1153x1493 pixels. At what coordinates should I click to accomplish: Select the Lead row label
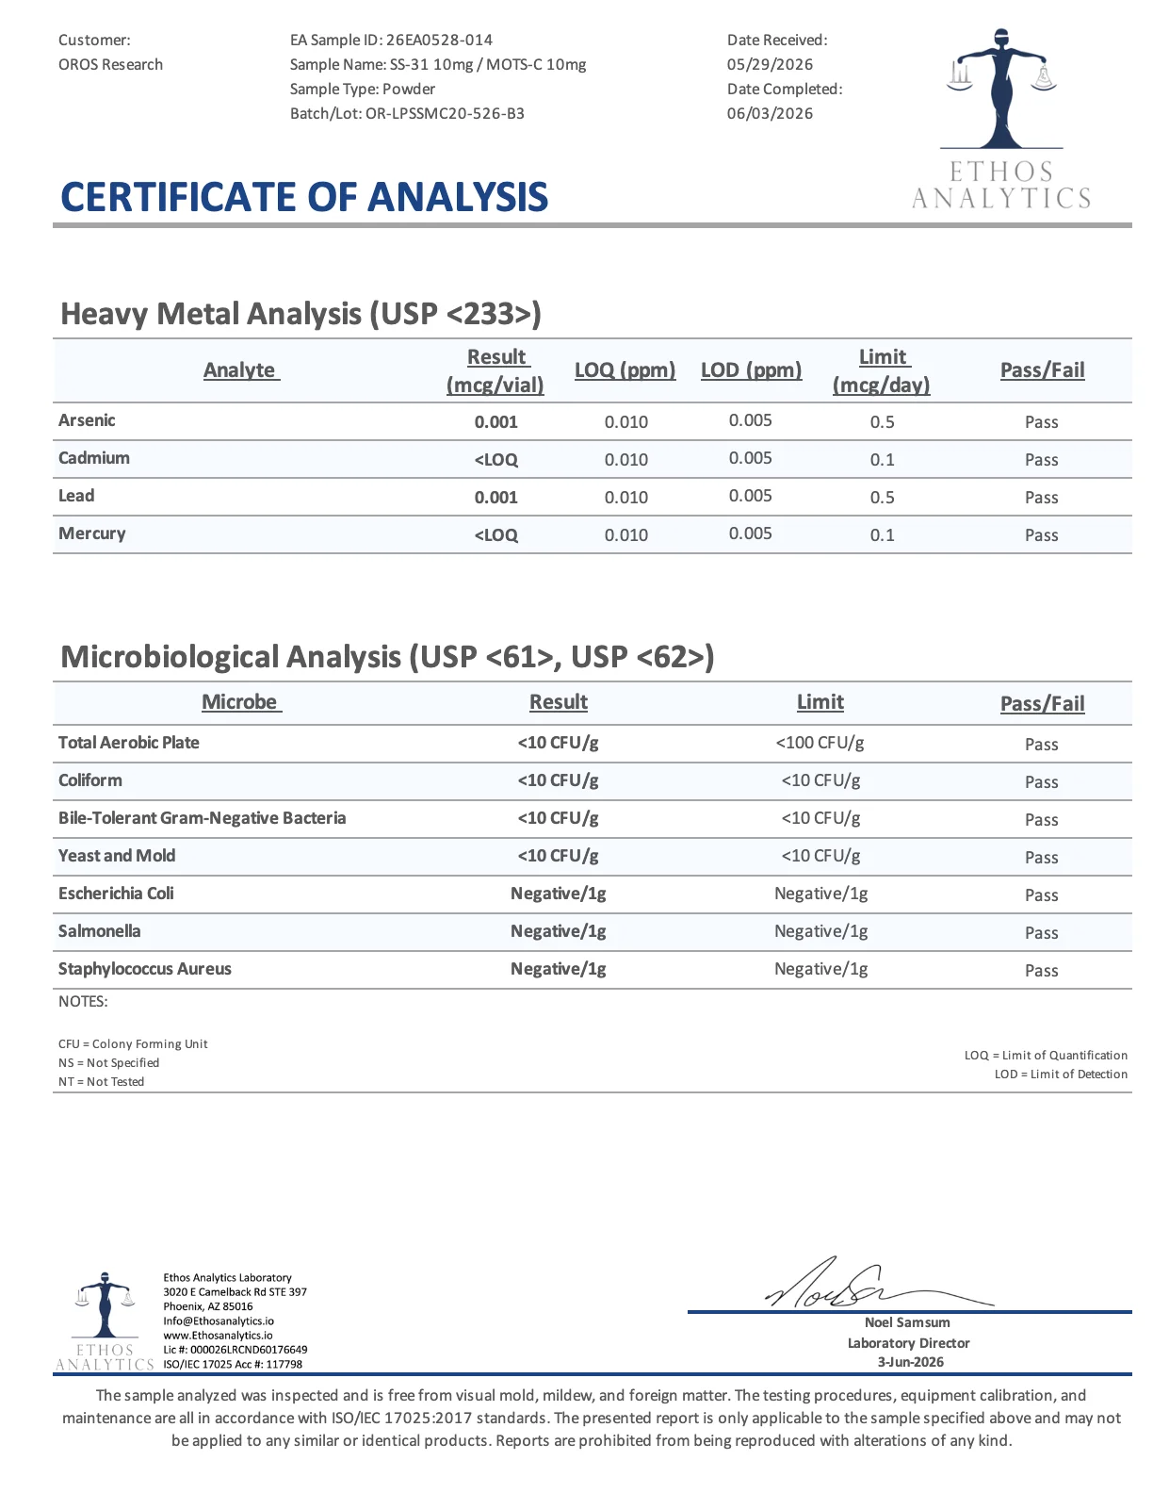pos(76,496)
